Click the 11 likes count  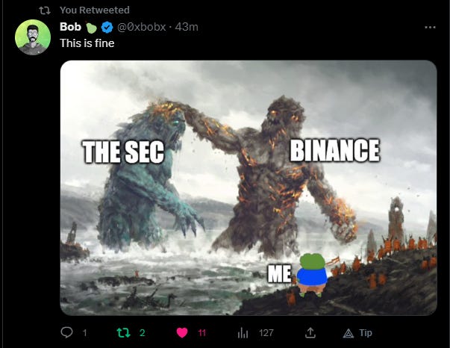pos(201,333)
